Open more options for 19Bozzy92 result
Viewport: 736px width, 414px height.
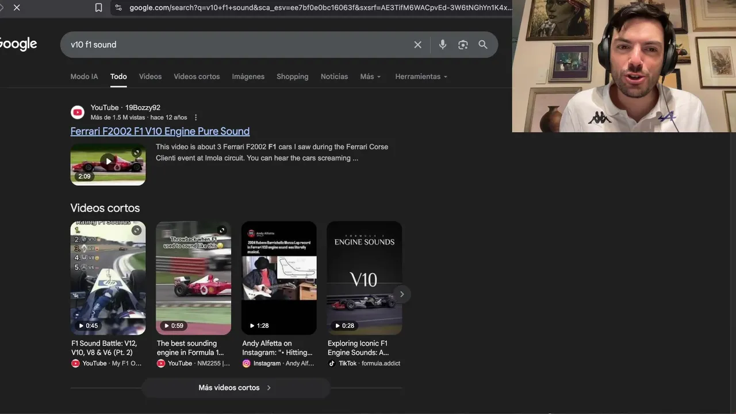click(195, 117)
